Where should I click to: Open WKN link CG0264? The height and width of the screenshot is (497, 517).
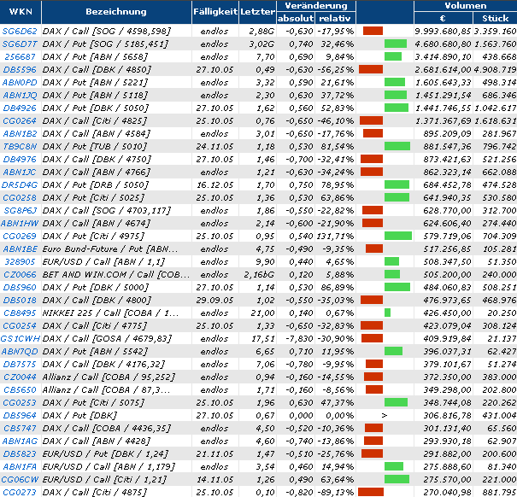pyautogui.click(x=20, y=121)
